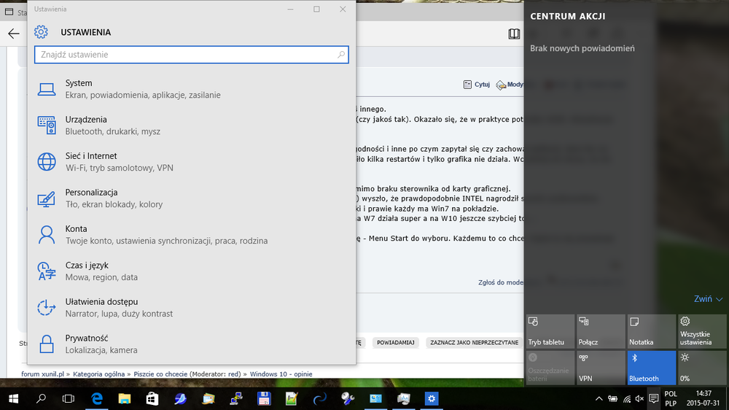Click Cytuj in the forum post
Image resolution: width=729 pixels, height=410 pixels.
pos(477,84)
